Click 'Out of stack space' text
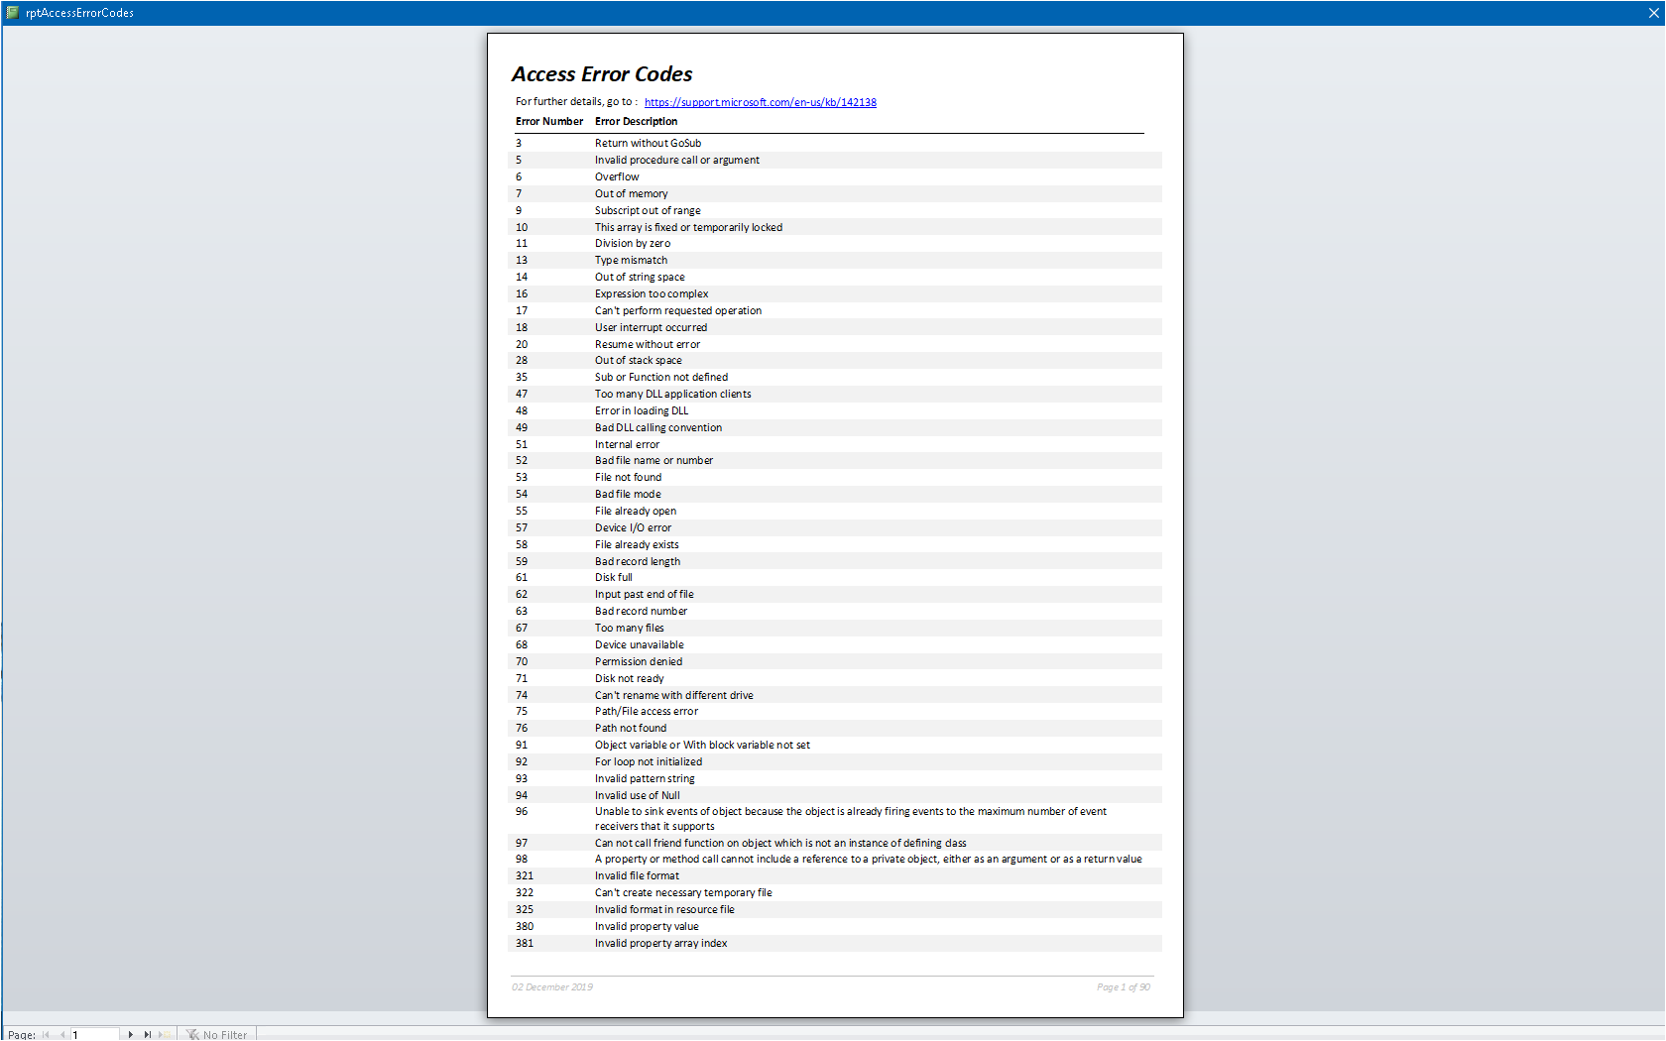This screenshot has height=1041, width=1666. pos(639,361)
